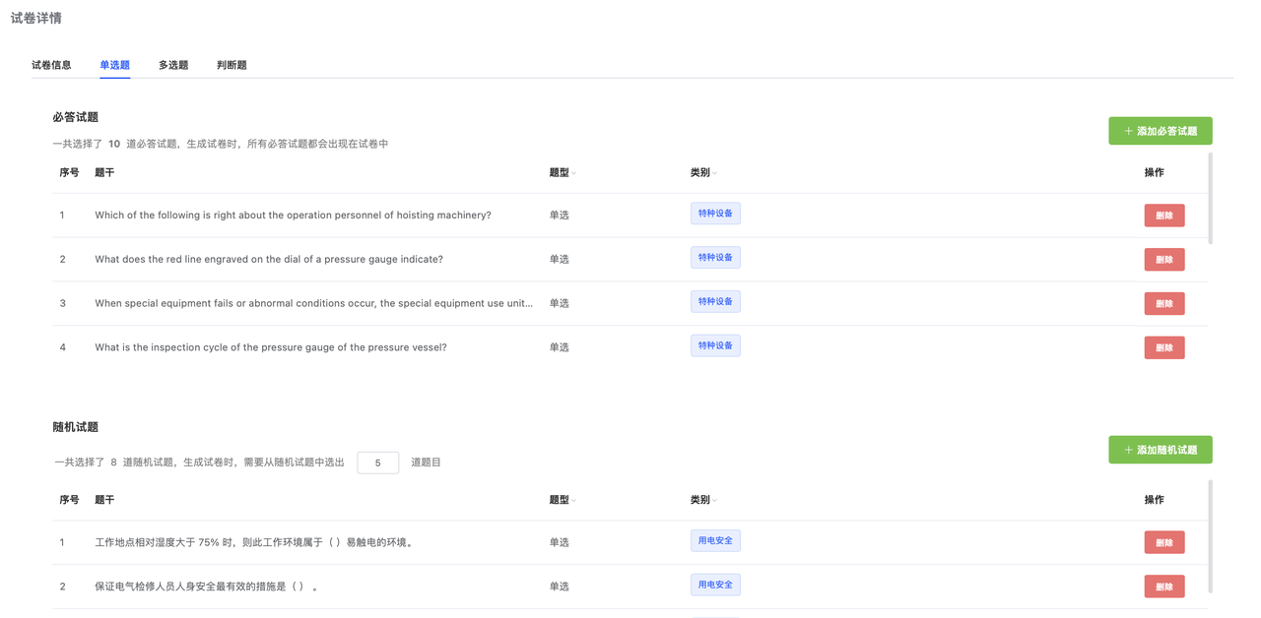Viewport: 1261px width, 618px height.
Task: Click the 必答试题 table scrollbar
Action: 1210,198
